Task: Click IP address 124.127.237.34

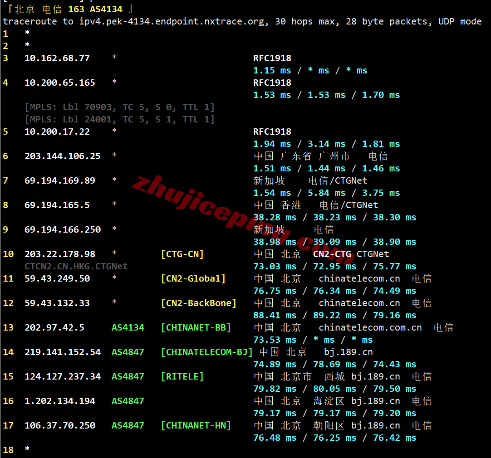Action: point(63,376)
